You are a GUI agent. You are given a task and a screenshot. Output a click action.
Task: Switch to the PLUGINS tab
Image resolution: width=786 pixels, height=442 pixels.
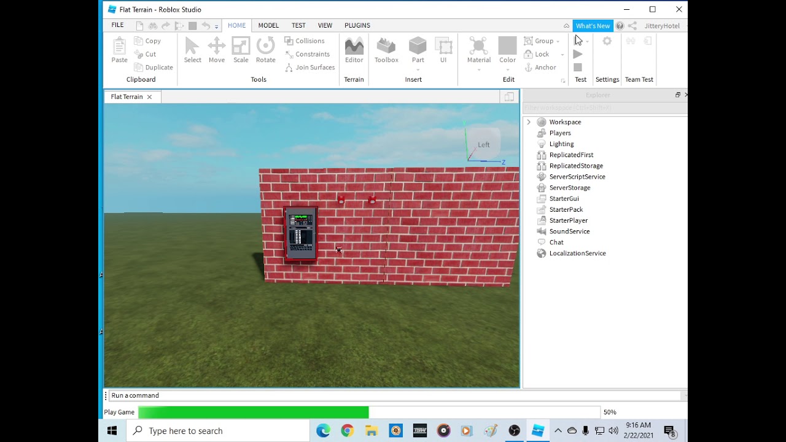pos(357,25)
